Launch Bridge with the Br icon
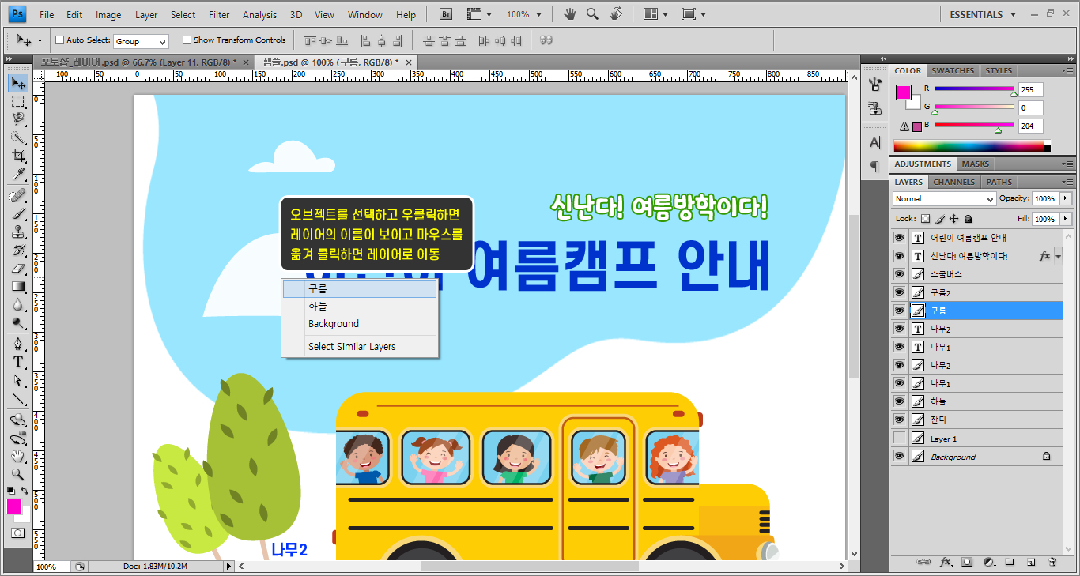Screen dimensions: 1080x576 447,14
